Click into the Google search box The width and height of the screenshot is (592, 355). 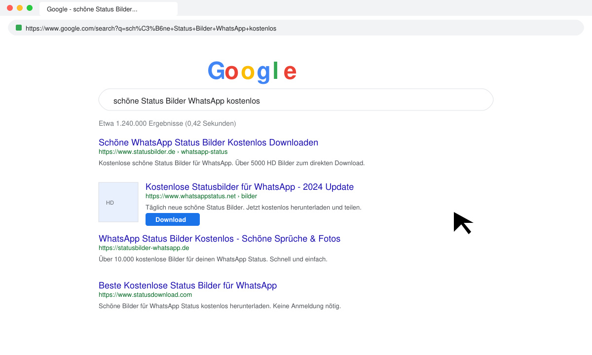coord(296,100)
